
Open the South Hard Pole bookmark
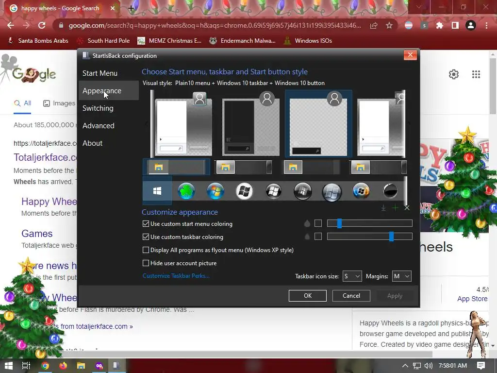click(x=104, y=41)
